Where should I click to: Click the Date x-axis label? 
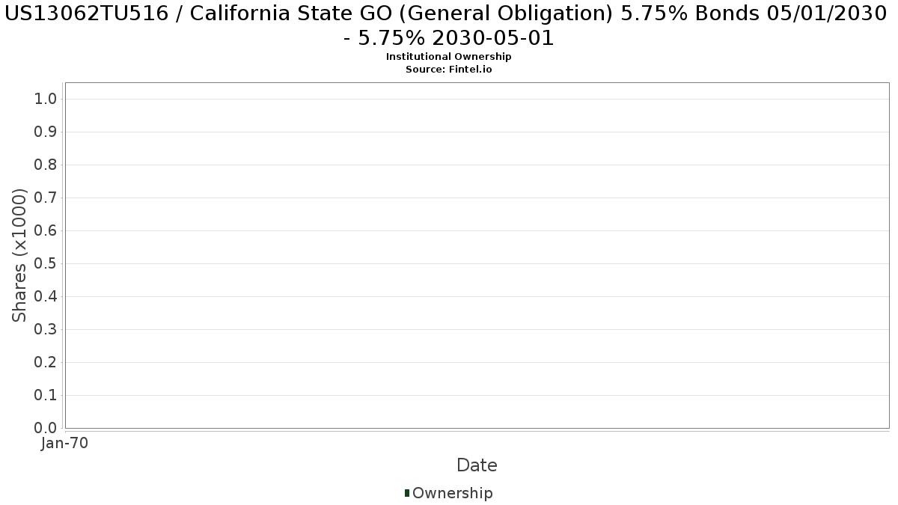[477, 465]
